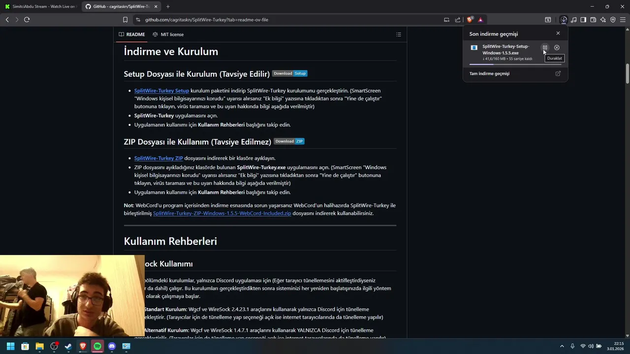The width and height of the screenshot is (630, 354).
Task: Open the SplitWire-Turkey ZIP link
Action: tap(158, 158)
